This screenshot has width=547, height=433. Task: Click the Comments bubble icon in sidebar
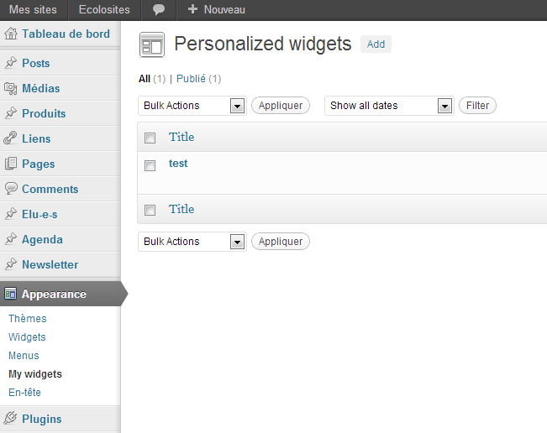(11, 188)
